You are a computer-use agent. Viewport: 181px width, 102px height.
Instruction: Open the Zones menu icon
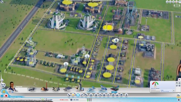pos(73,95)
